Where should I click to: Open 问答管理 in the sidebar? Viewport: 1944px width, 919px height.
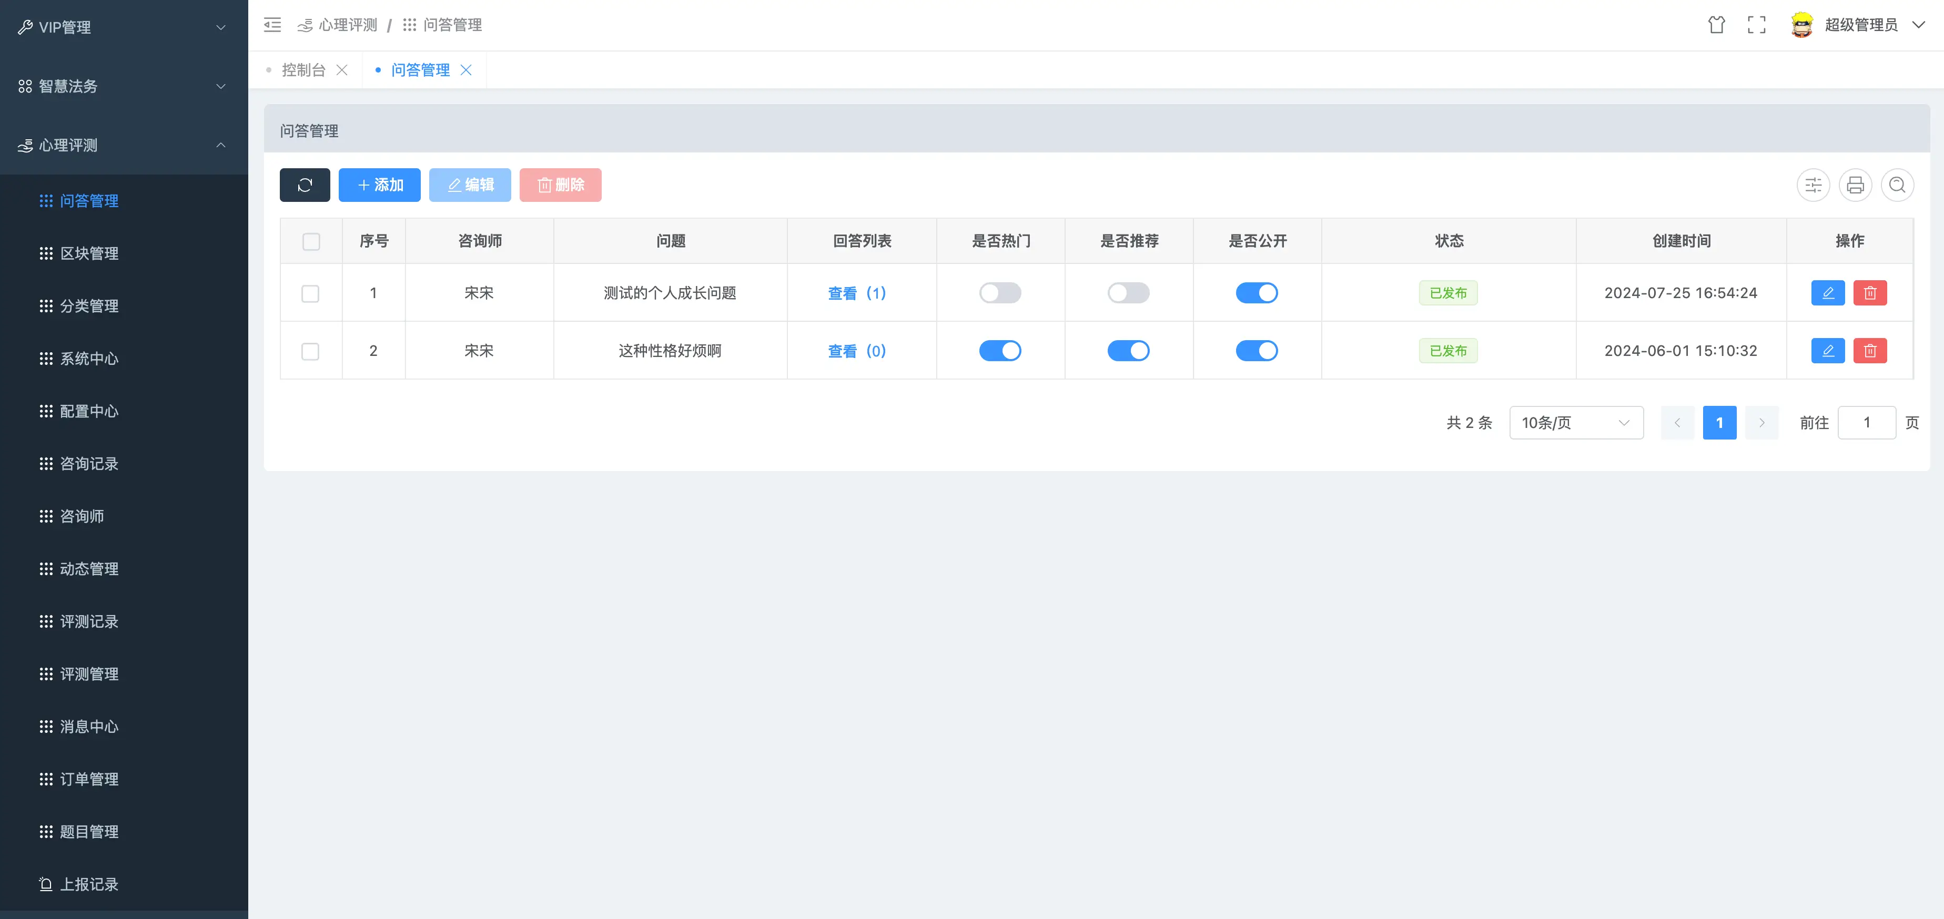[x=124, y=201]
